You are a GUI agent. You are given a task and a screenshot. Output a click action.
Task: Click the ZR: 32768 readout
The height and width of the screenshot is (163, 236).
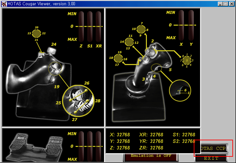pyautogui.click(x=151, y=148)
